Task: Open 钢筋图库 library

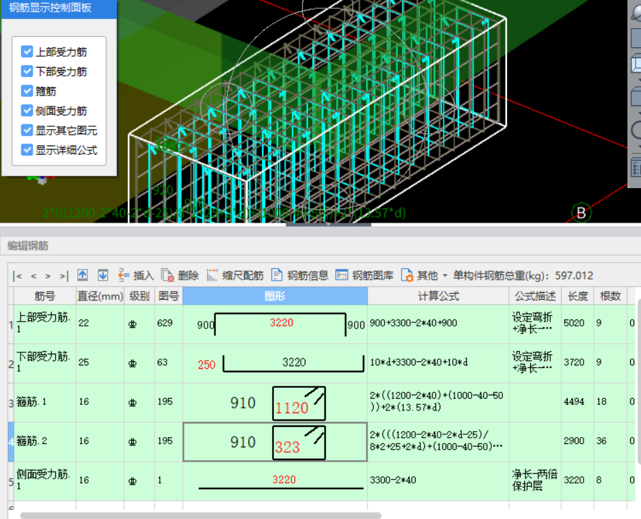Action: [x=364, y=275]
